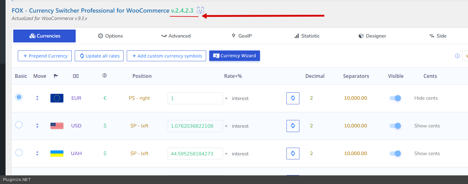This screenshot has height=184, width=468.
Task: Click the fox logo icon beside version
Action: point(200,11)
